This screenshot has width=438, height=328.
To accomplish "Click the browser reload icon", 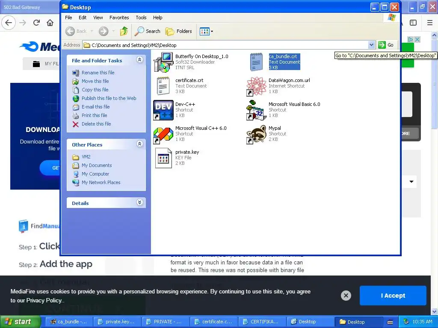I will [36, 23].
